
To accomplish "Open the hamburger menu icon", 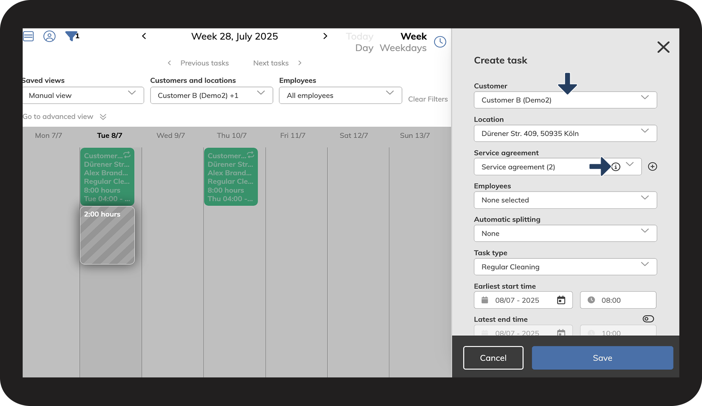I will point(28,37).
